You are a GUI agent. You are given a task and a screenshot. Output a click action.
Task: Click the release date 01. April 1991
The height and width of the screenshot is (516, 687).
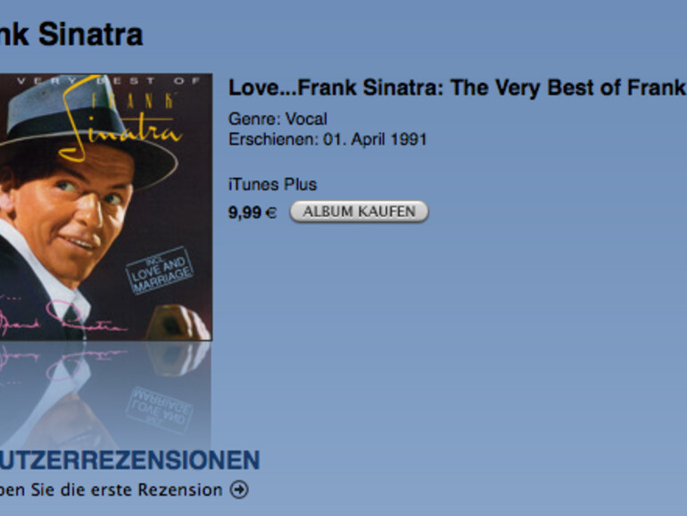tap(375, 139)
